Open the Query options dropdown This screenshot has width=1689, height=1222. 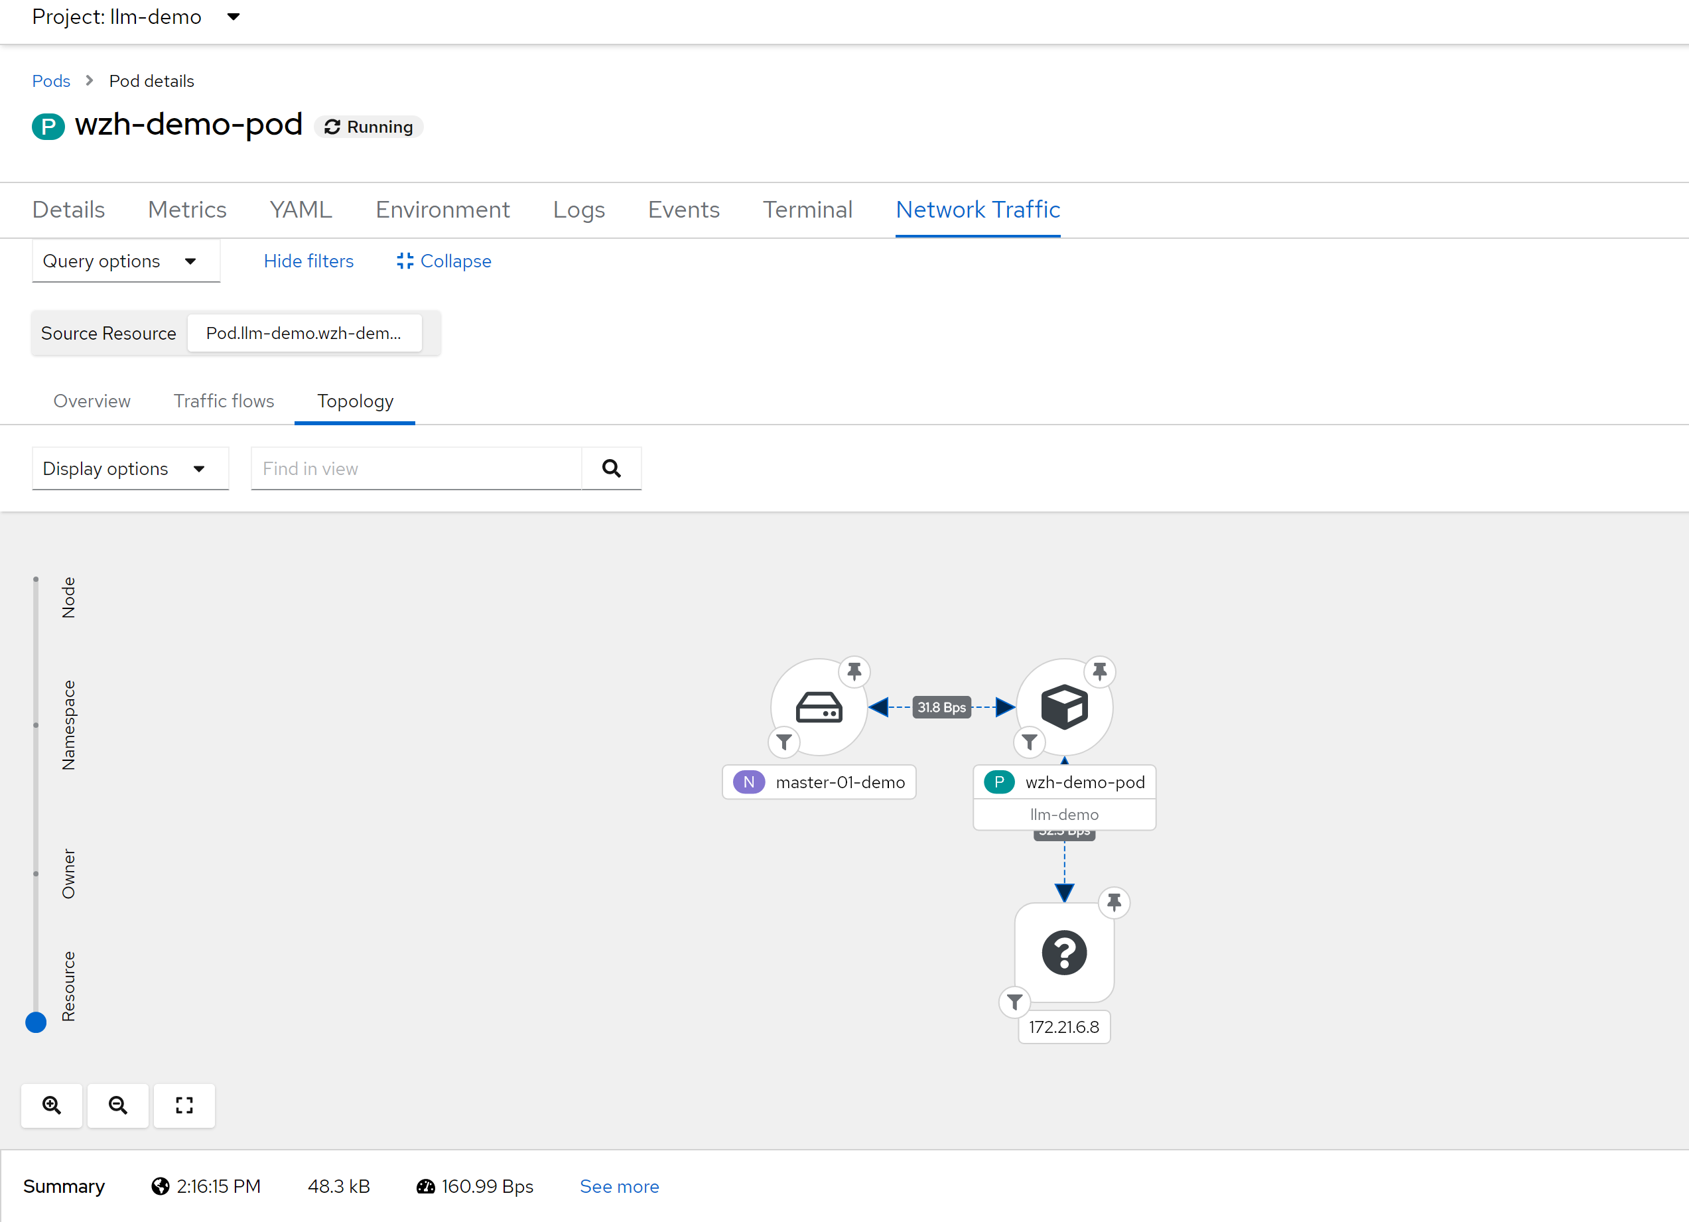126,261
